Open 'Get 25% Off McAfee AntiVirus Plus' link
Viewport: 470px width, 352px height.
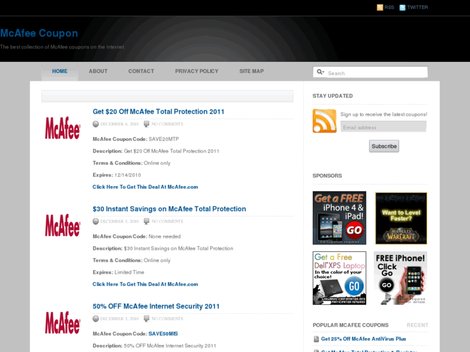tap(363, 339)
